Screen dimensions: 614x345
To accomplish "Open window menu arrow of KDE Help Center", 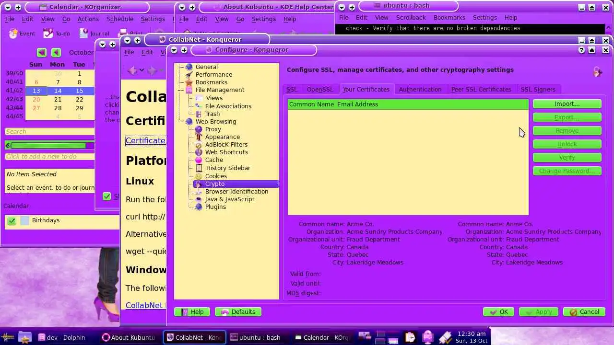I will point(182,7).
